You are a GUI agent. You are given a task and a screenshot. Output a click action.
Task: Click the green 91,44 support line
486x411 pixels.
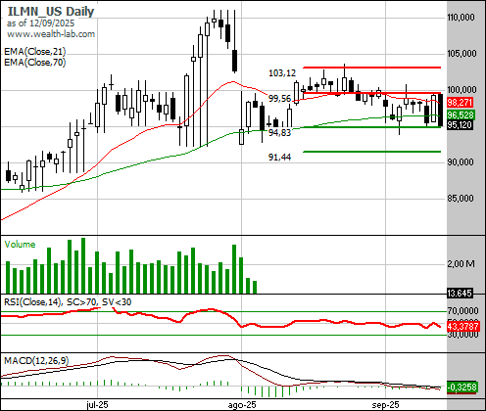tap(372, 152)
